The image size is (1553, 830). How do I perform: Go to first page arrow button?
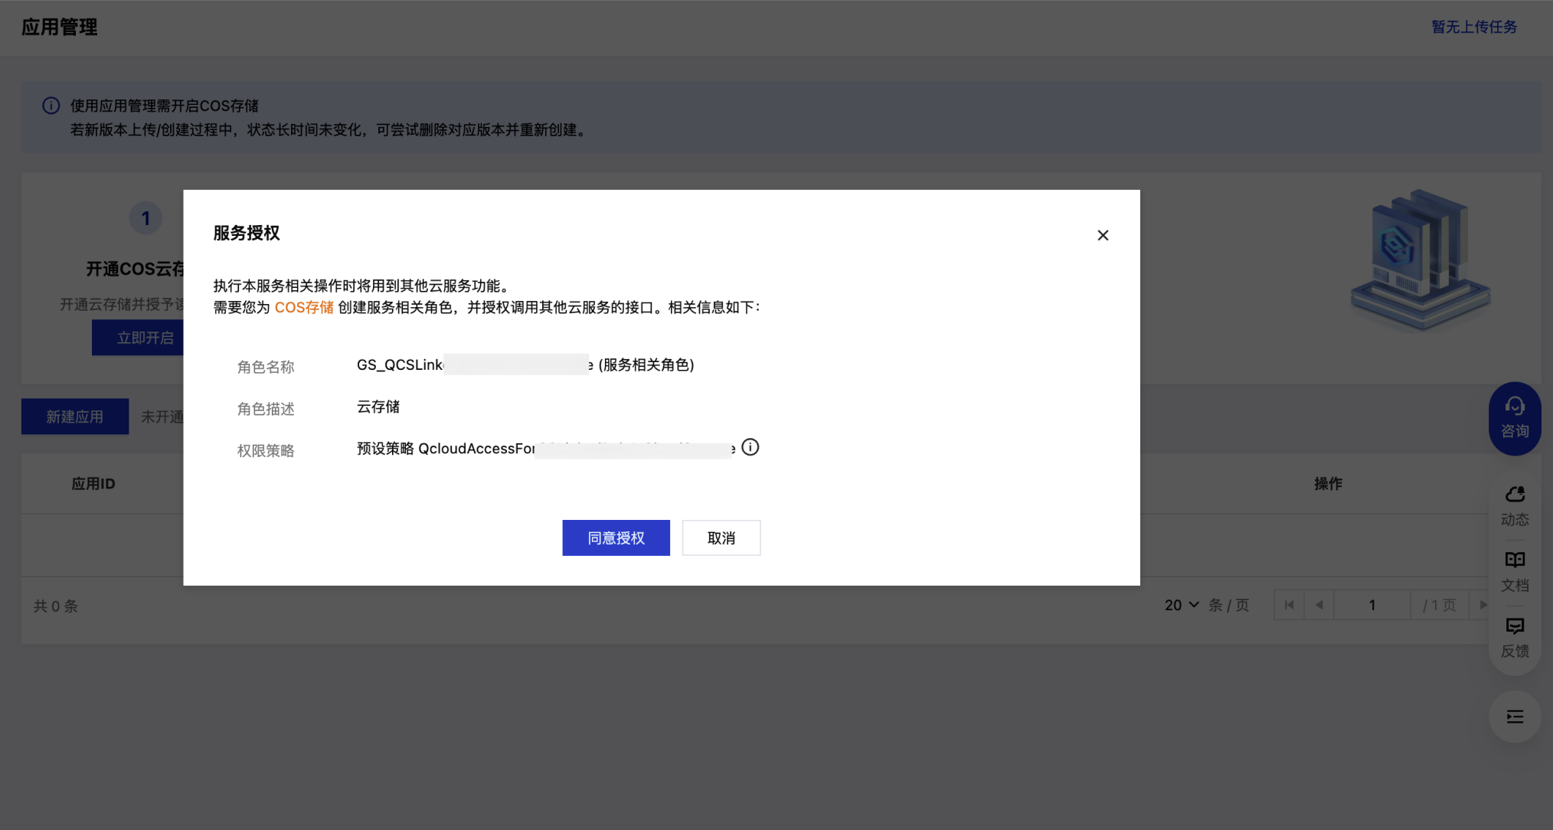click(1289, 605)
